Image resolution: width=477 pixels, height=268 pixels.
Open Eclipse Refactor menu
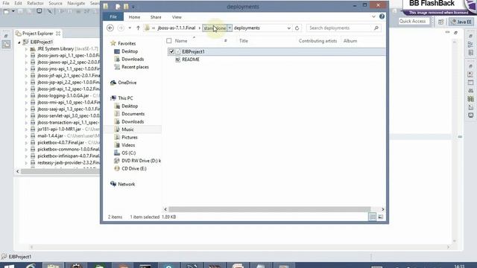coord(35,3)
